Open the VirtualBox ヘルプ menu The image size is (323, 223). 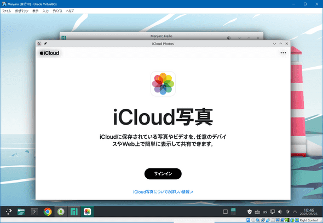click(x=70, y=11)
